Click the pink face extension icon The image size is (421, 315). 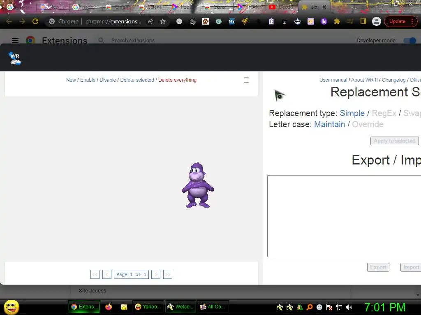point(311,21)
